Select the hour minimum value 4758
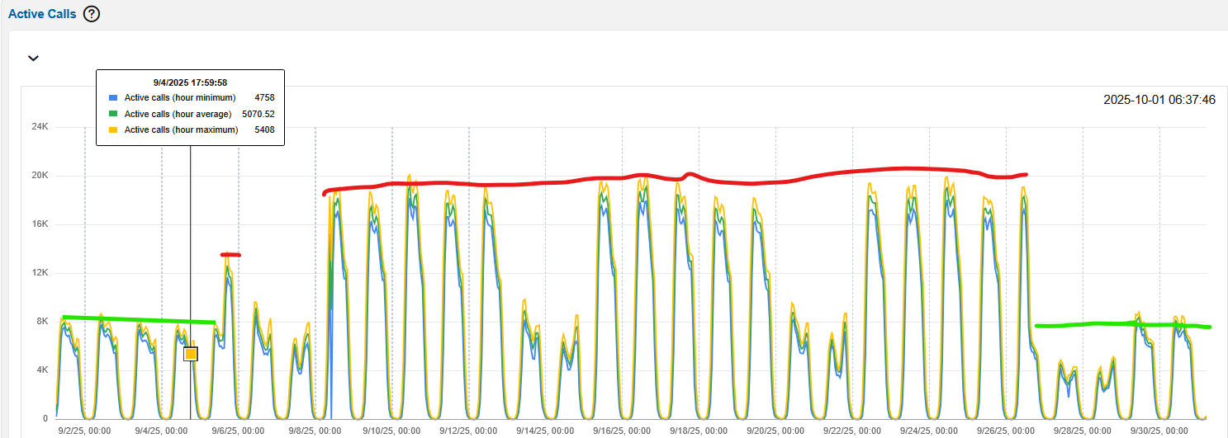Screen dimensions: 1228x438 click(264, 97)
